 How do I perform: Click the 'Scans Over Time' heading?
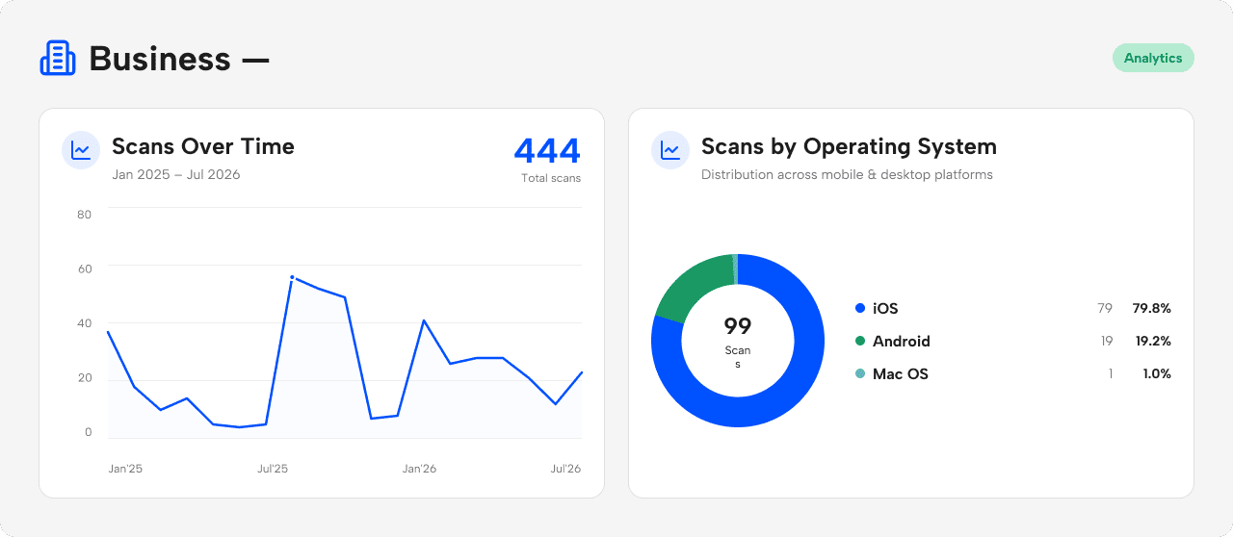[x=203, y=146]
